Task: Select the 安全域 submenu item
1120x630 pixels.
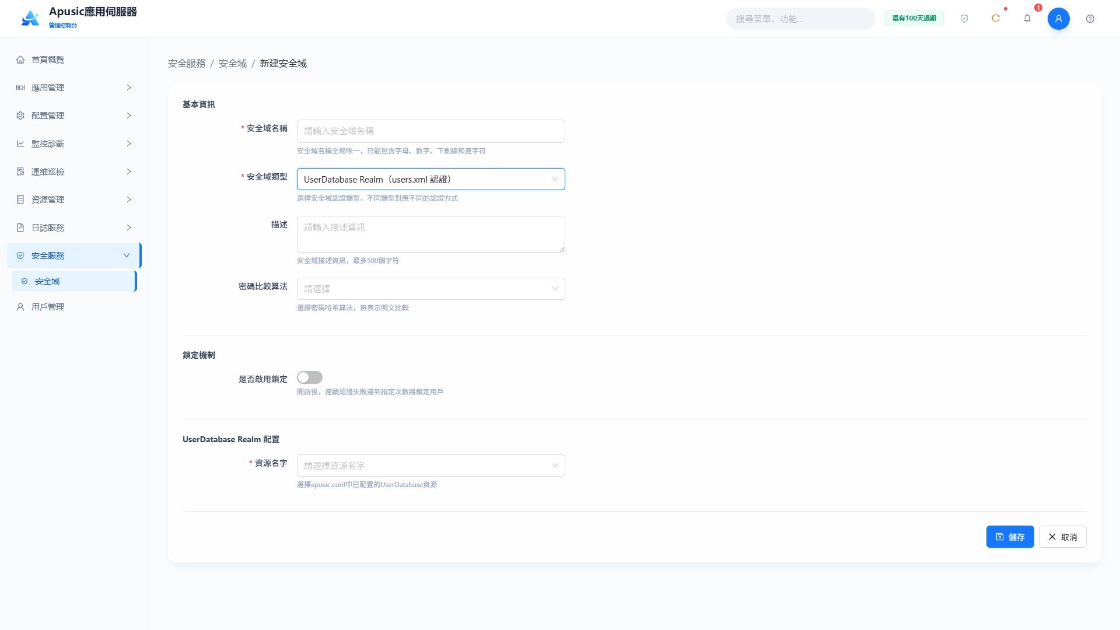Action: 74,281
